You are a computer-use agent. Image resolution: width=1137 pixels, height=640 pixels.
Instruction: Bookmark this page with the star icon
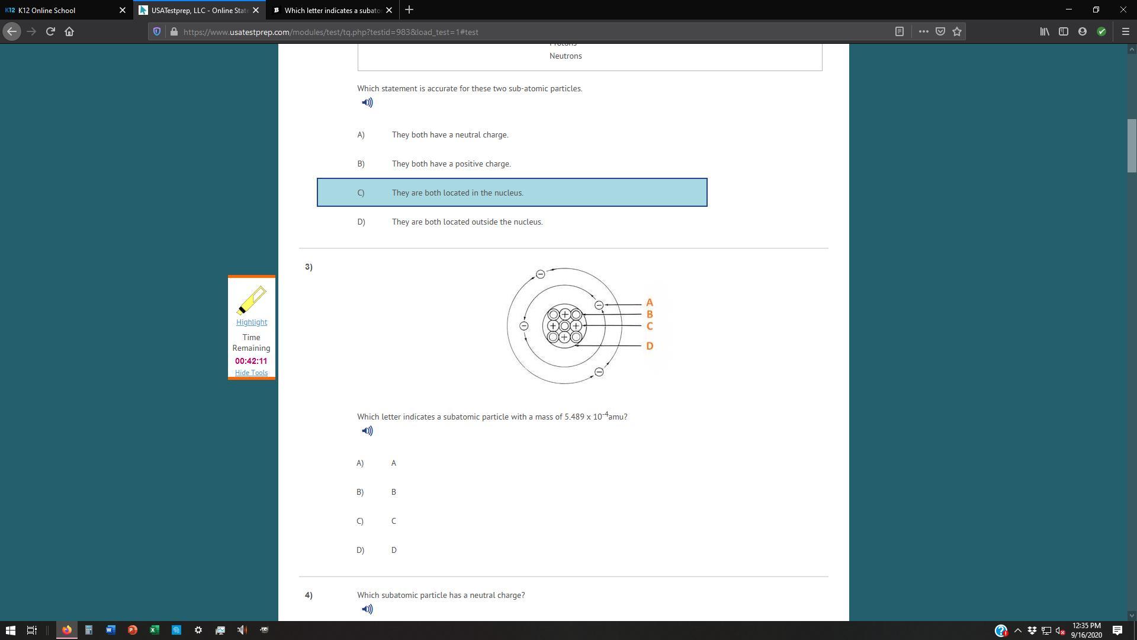[x=957, y=32]
